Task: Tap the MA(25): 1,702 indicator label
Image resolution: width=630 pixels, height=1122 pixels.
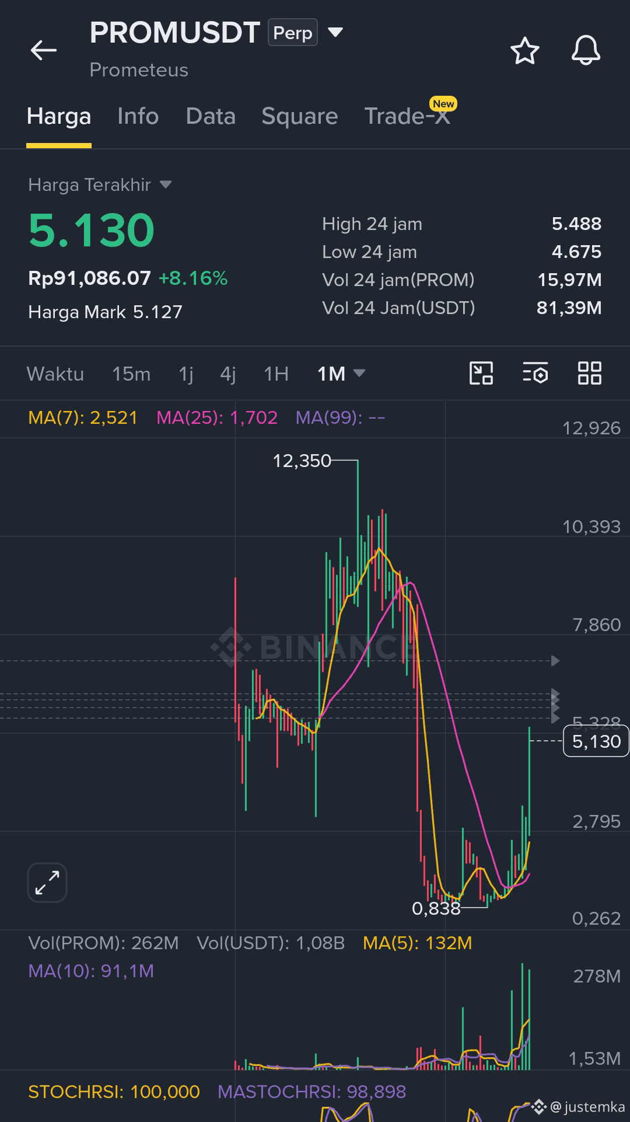Action: pos(217,417)
